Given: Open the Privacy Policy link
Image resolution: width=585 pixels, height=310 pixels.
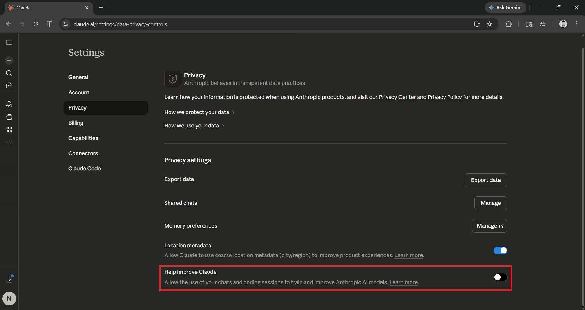Looking at the screenshot, I should [x=444, y=97].
